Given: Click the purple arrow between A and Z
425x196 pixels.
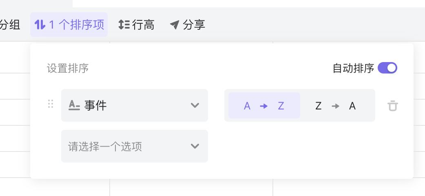Looking at the screenshot, I should tap(263, 106).
